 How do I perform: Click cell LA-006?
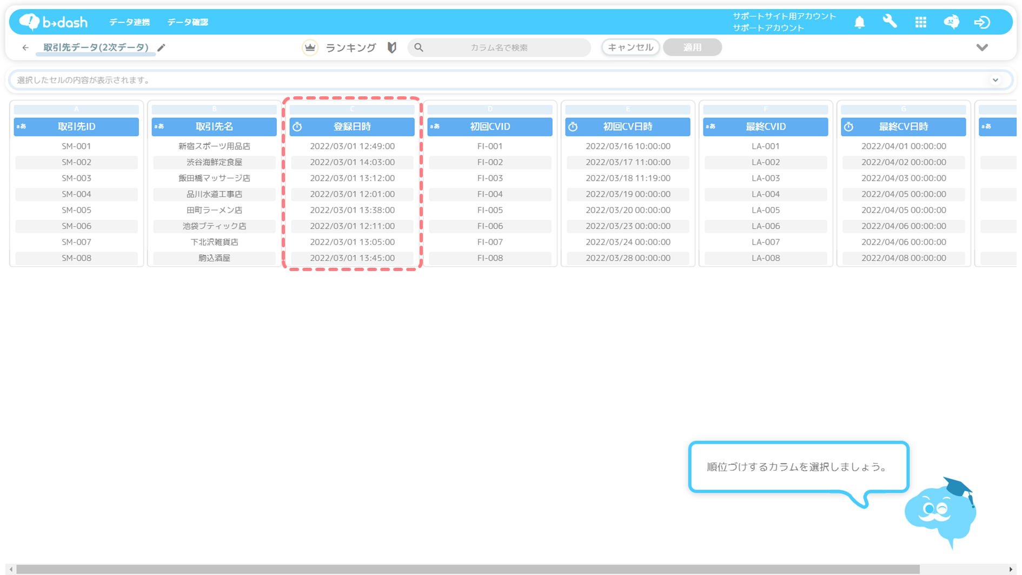coord(766,226)
